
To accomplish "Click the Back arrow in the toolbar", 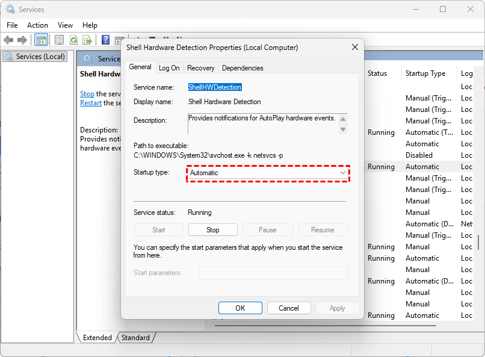I will pyautogui.click(x=8, y=40).
